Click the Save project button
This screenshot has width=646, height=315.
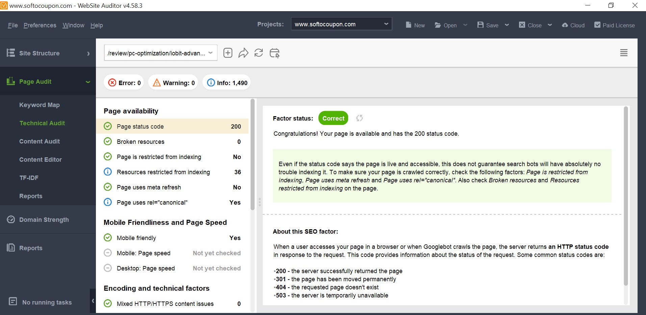tap(488, 25)
